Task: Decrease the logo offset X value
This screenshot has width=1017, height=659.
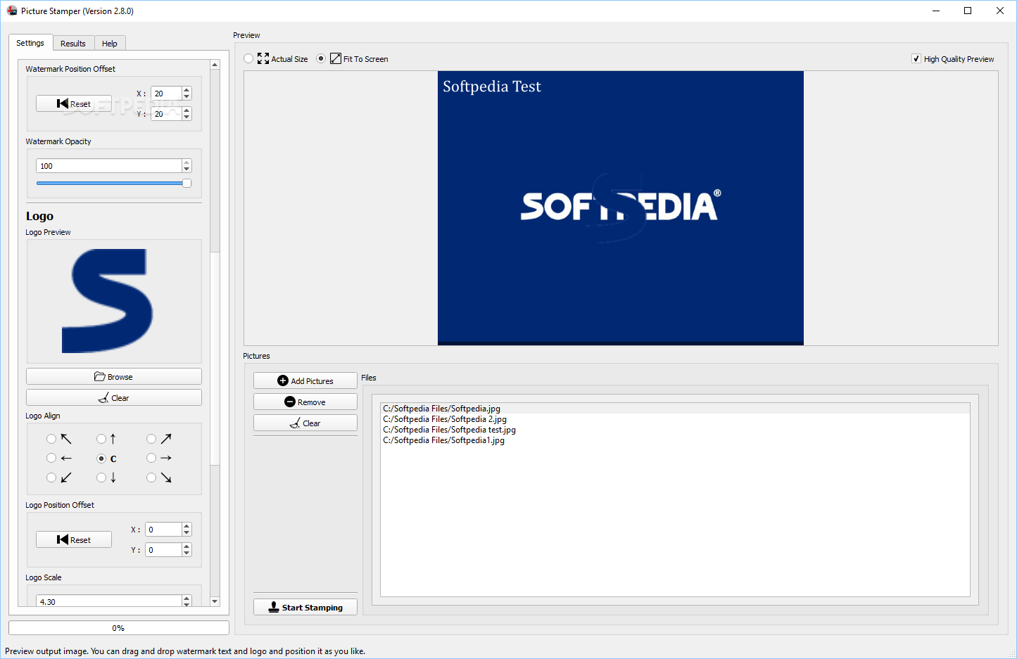Action: coord(187,533)
